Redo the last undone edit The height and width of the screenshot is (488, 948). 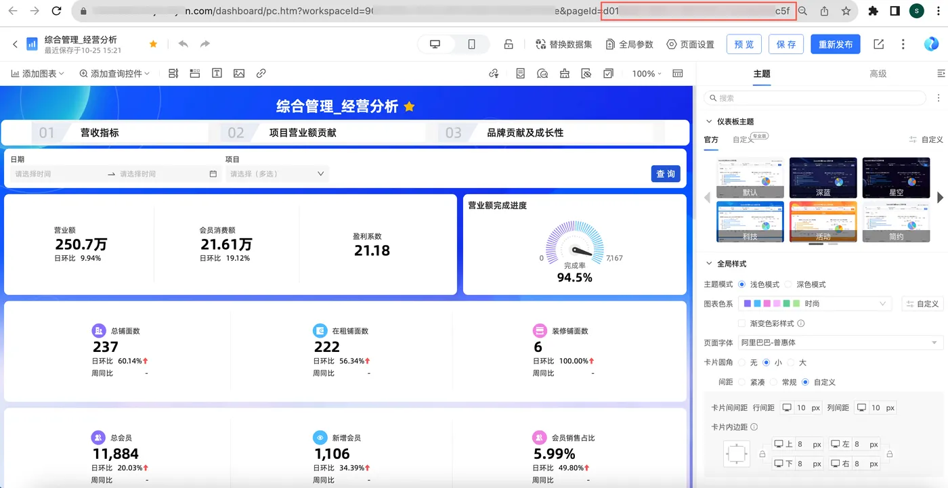click(x=204, y=44)
